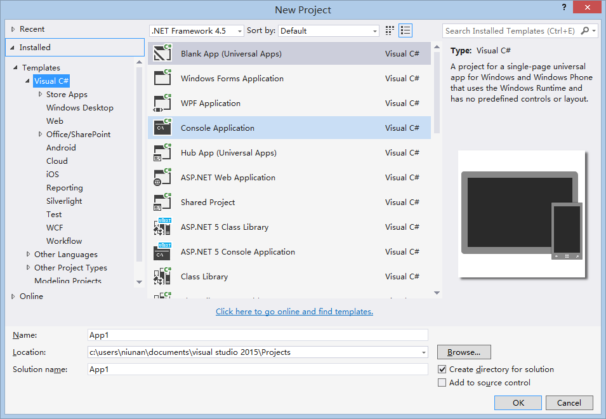606x419 pixels.
Task: Expand the Office/SharePoint node
Action: [40, 134]
